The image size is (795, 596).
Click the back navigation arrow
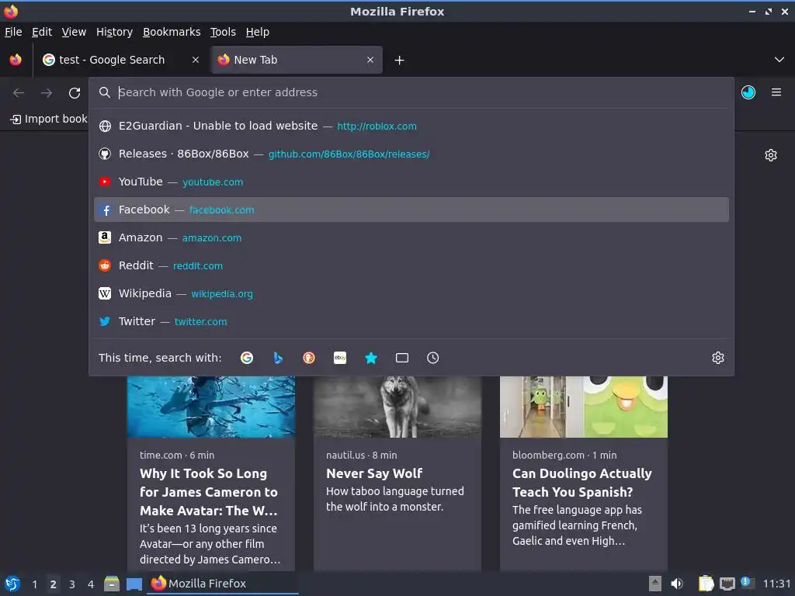pyautogui.click(x=19, y=93)
